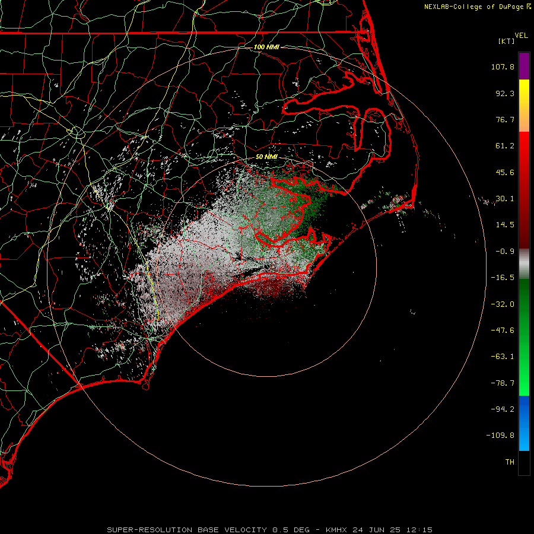534x534 pixels.
Task: Click the -47.6 velocity scale label
Action: [503, 330]
